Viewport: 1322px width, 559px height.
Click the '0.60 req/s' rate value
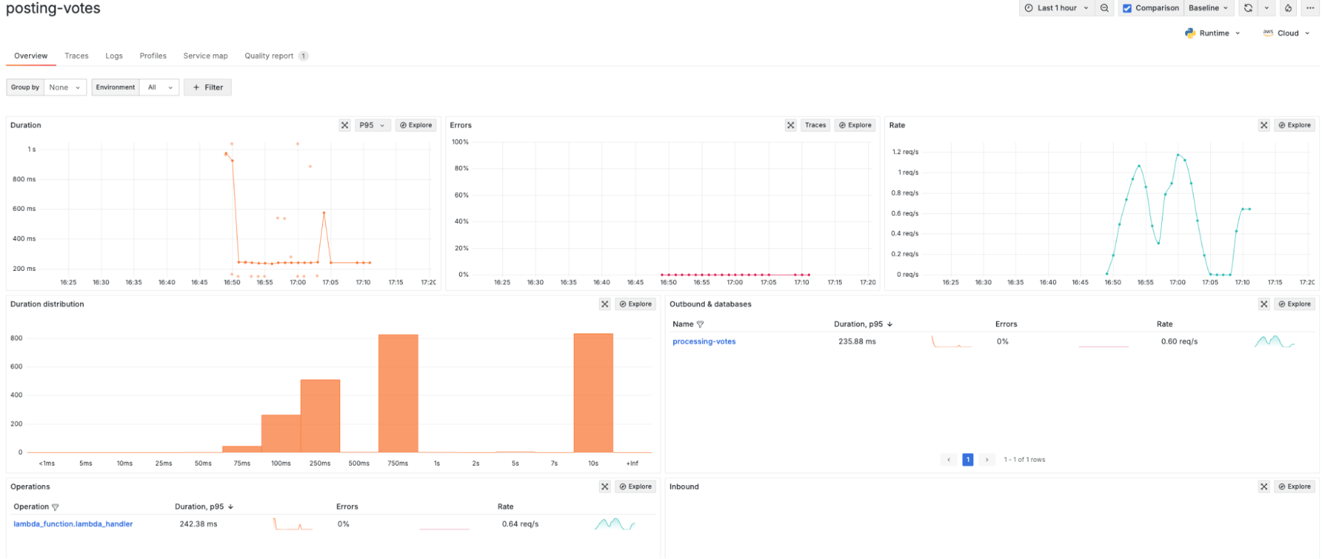1179,342
